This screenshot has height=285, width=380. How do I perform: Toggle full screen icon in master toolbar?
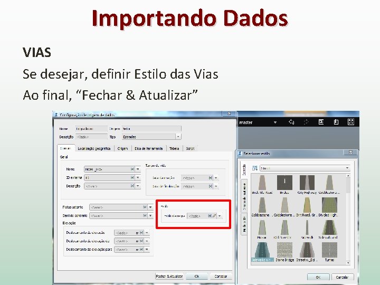coord(350,122)
